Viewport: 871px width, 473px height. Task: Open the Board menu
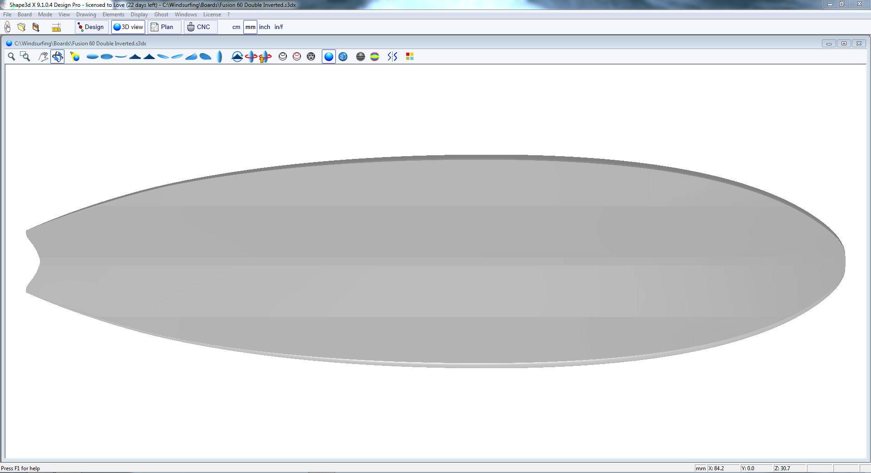[x=25, y=15]
